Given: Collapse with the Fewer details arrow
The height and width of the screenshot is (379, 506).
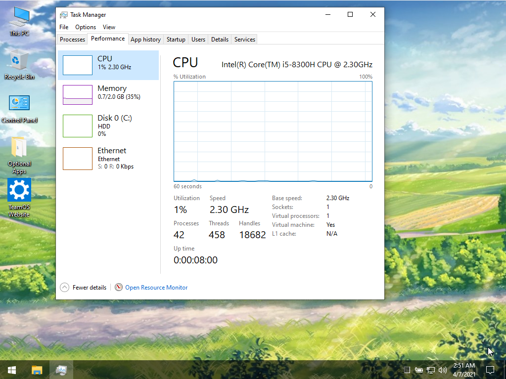Looking at the screenshot, I should [64, 287].
